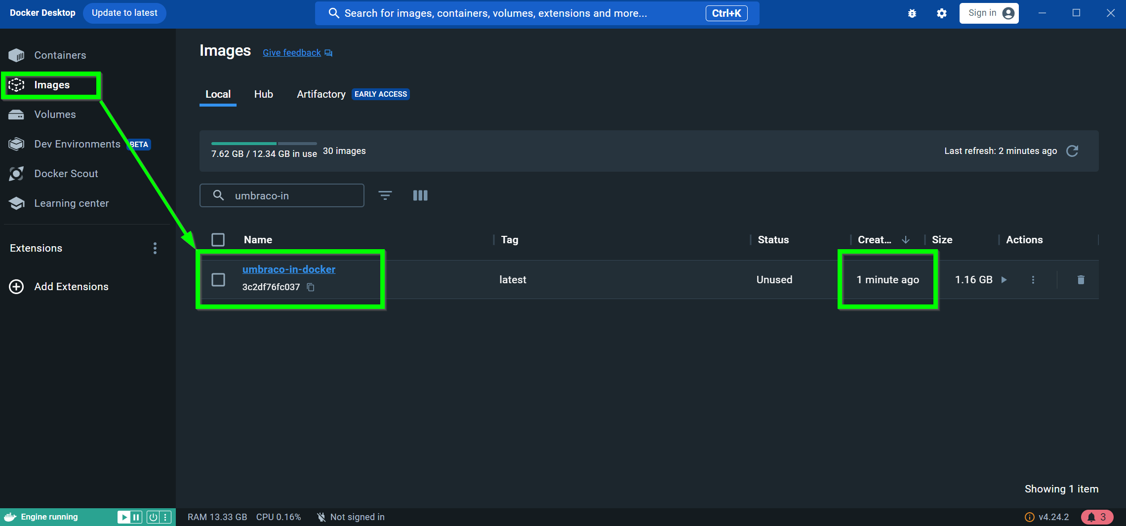The height and width of the screenshot is (526, 1126).
Task: Click the Engine running whale icon
Action: point(10,517)
